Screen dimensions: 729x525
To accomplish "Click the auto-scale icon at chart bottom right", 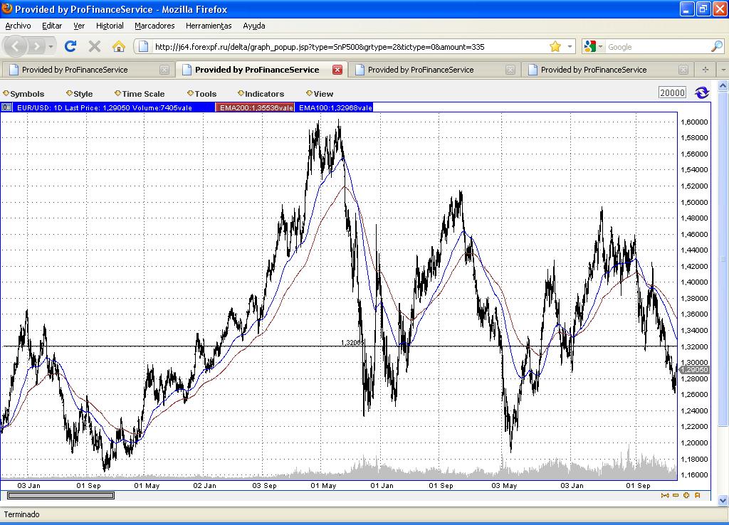I will [698, 495].
